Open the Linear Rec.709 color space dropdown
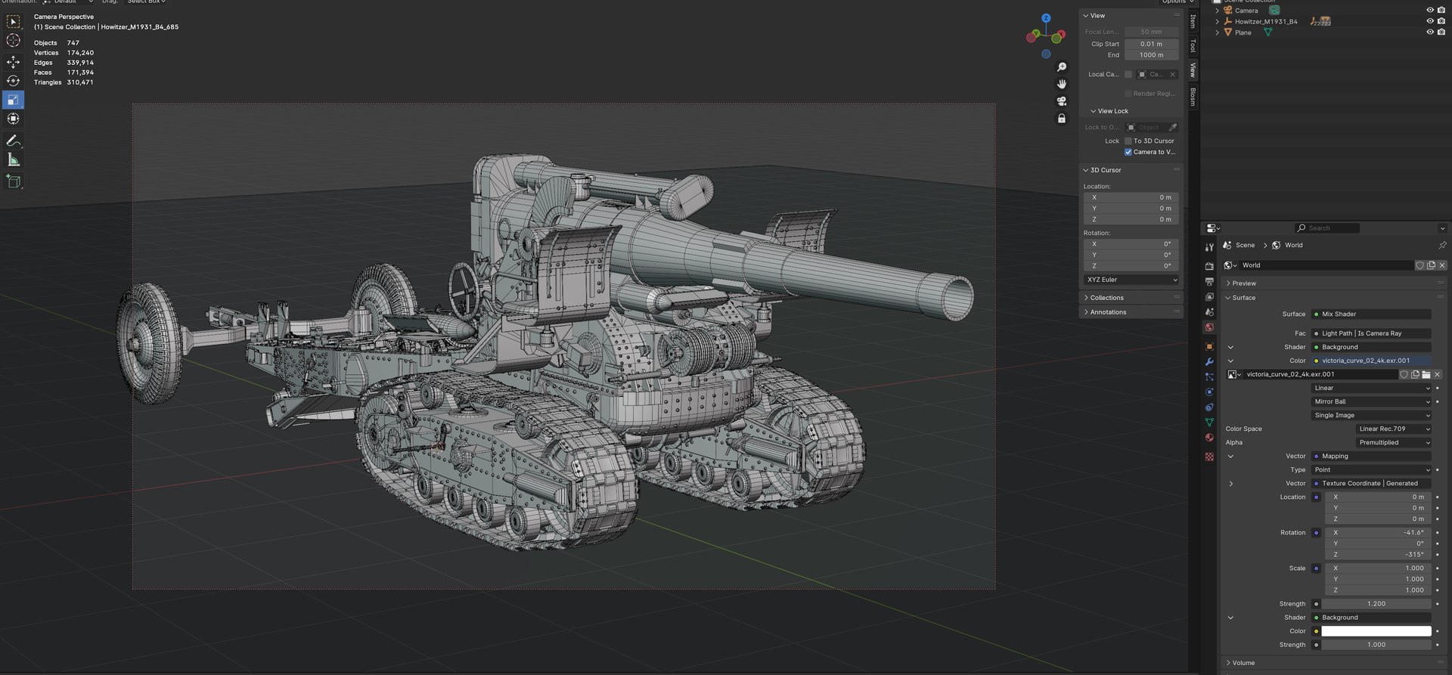 click(1393, 429)
